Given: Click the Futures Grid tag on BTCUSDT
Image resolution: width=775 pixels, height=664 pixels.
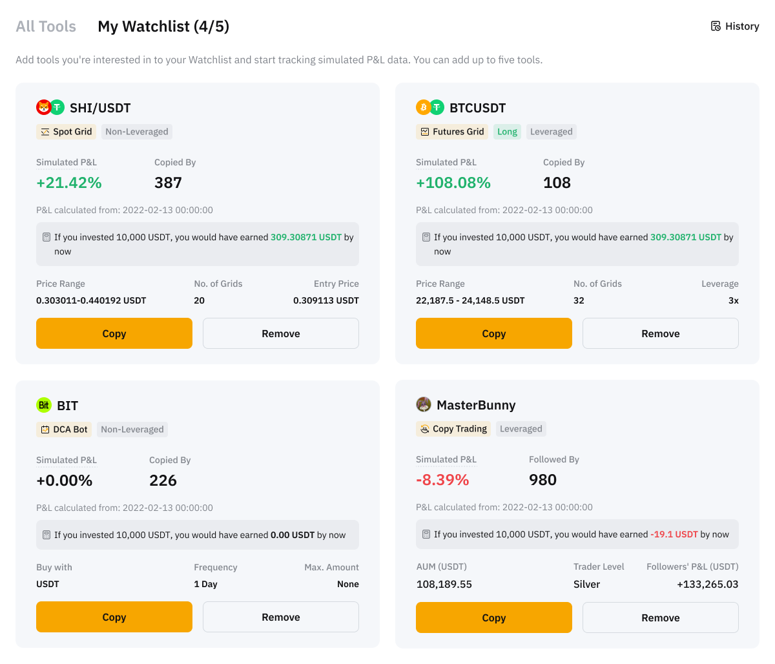Looking at the screenshot, I should point(452,132).
